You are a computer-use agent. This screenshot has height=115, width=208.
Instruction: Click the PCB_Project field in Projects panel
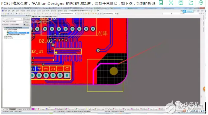12,22
